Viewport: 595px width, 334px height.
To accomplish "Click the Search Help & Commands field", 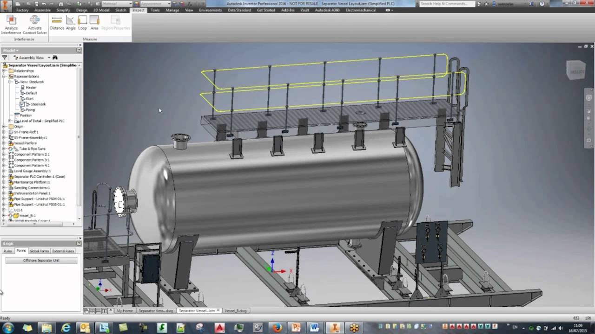I will [447, 3].
